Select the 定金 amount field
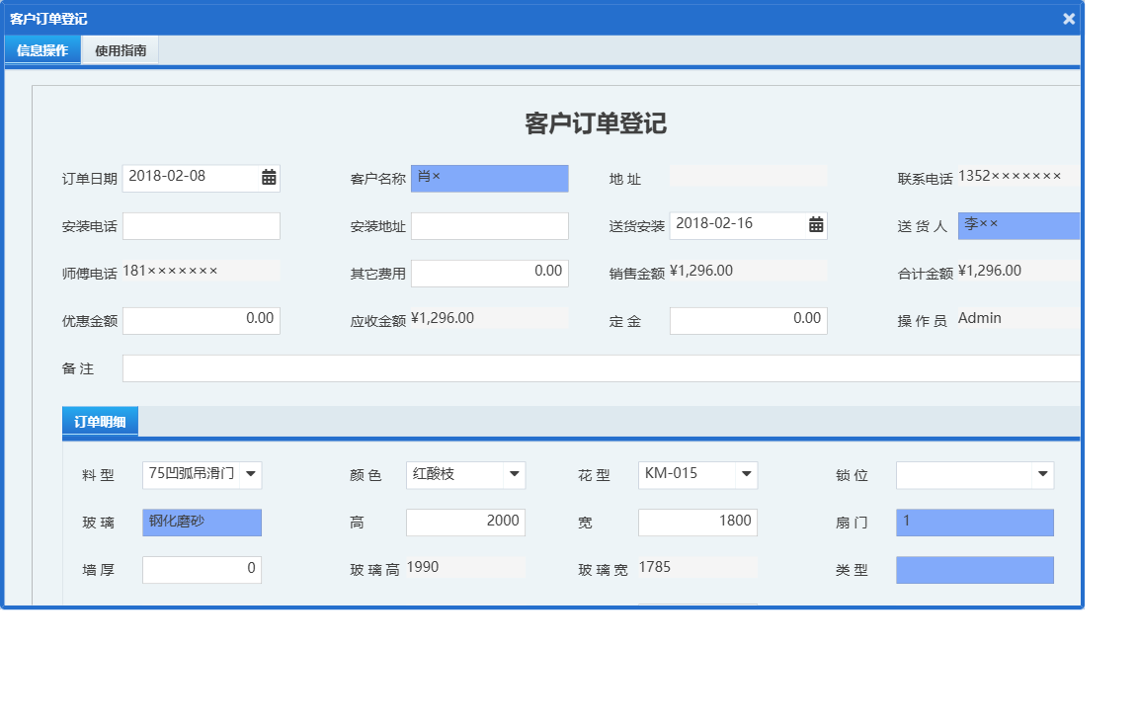Screen dimensions: 1139x727 (x=748, y=320)
